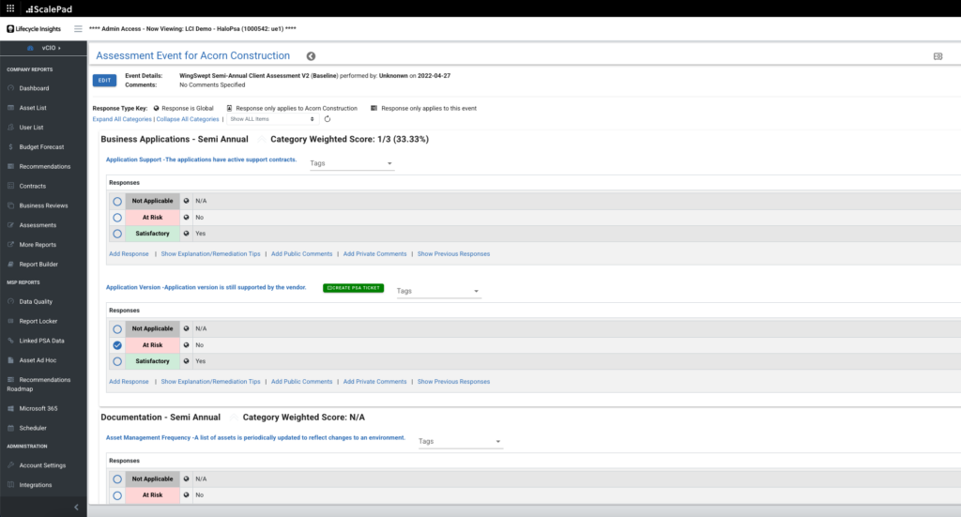This screenshot has height=517, width=961.
Task: Refresh items with the circular arrow icon
Action: pos(328,119)
